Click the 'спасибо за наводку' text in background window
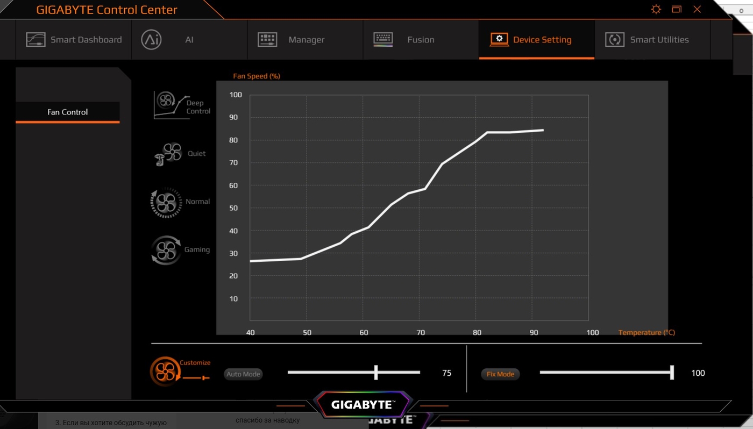 coord(267,420)
